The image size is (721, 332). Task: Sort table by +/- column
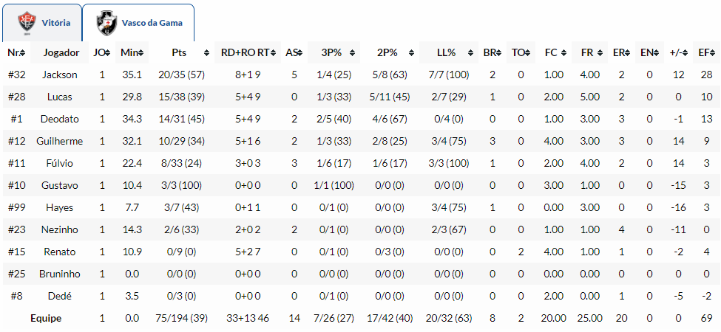pyautogui.click(x=678, y=52)
